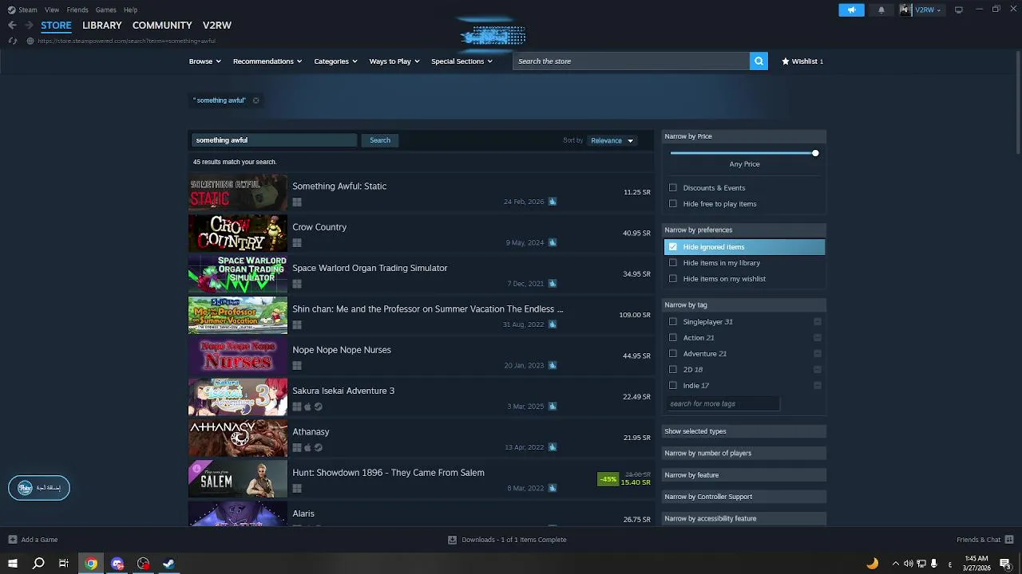Open Windows Start menu
The height and width of the screenshot is (574, 1022).
(x=12, y=564)
